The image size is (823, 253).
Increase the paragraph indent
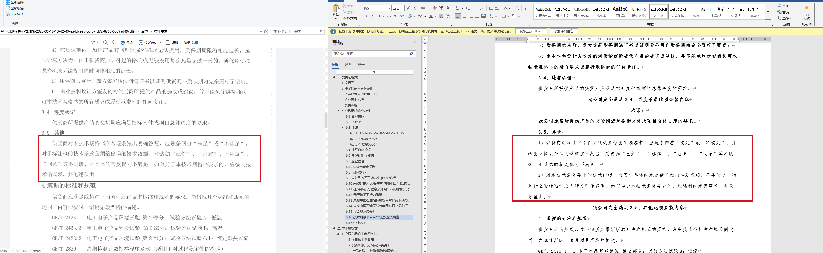[497, 8]
